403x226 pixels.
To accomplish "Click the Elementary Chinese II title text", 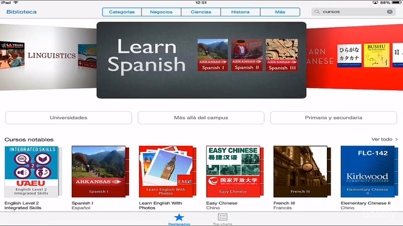I will point(365,203).
